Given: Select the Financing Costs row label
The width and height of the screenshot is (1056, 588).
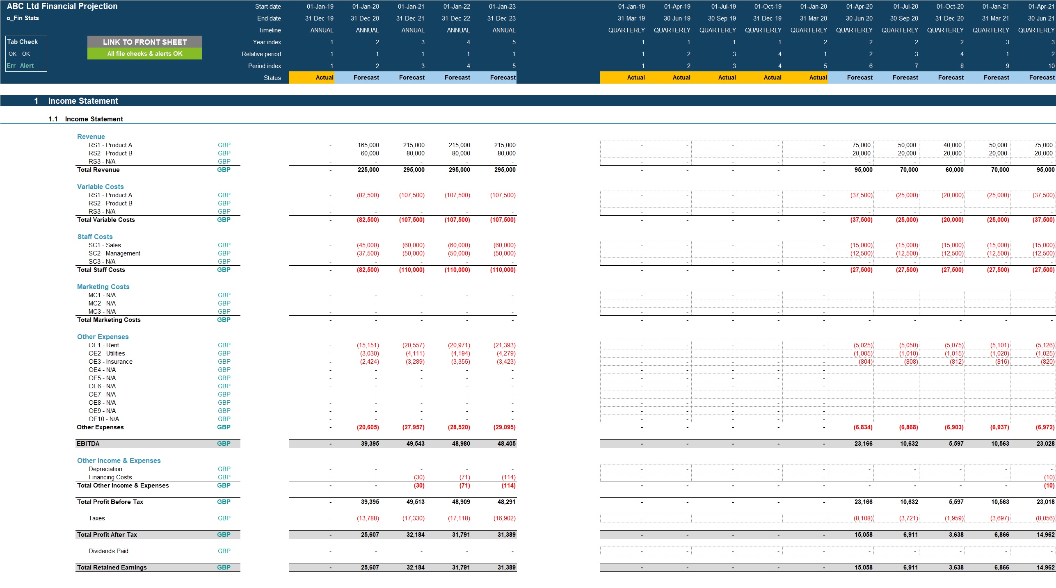Looking at the screenshot, I should tap(110, 477).
